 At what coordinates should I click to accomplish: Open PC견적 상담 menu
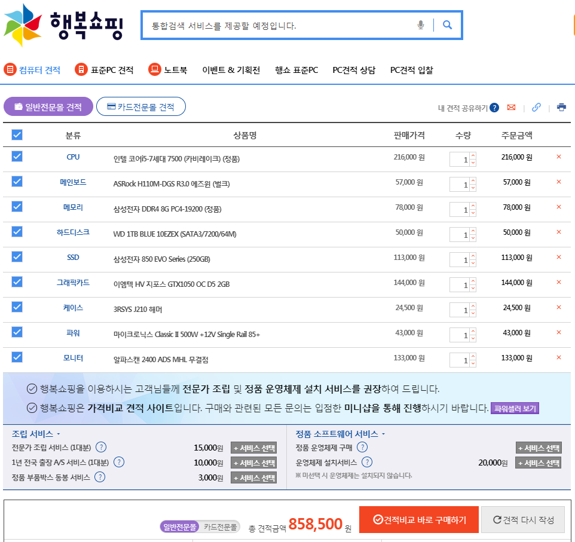click(354, 70)
